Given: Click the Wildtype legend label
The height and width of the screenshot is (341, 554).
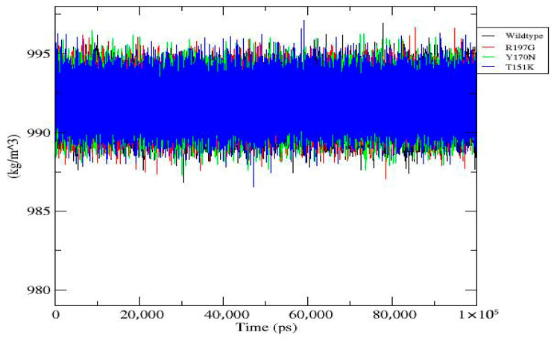Looking at the screenshot, I should point(523,36).
